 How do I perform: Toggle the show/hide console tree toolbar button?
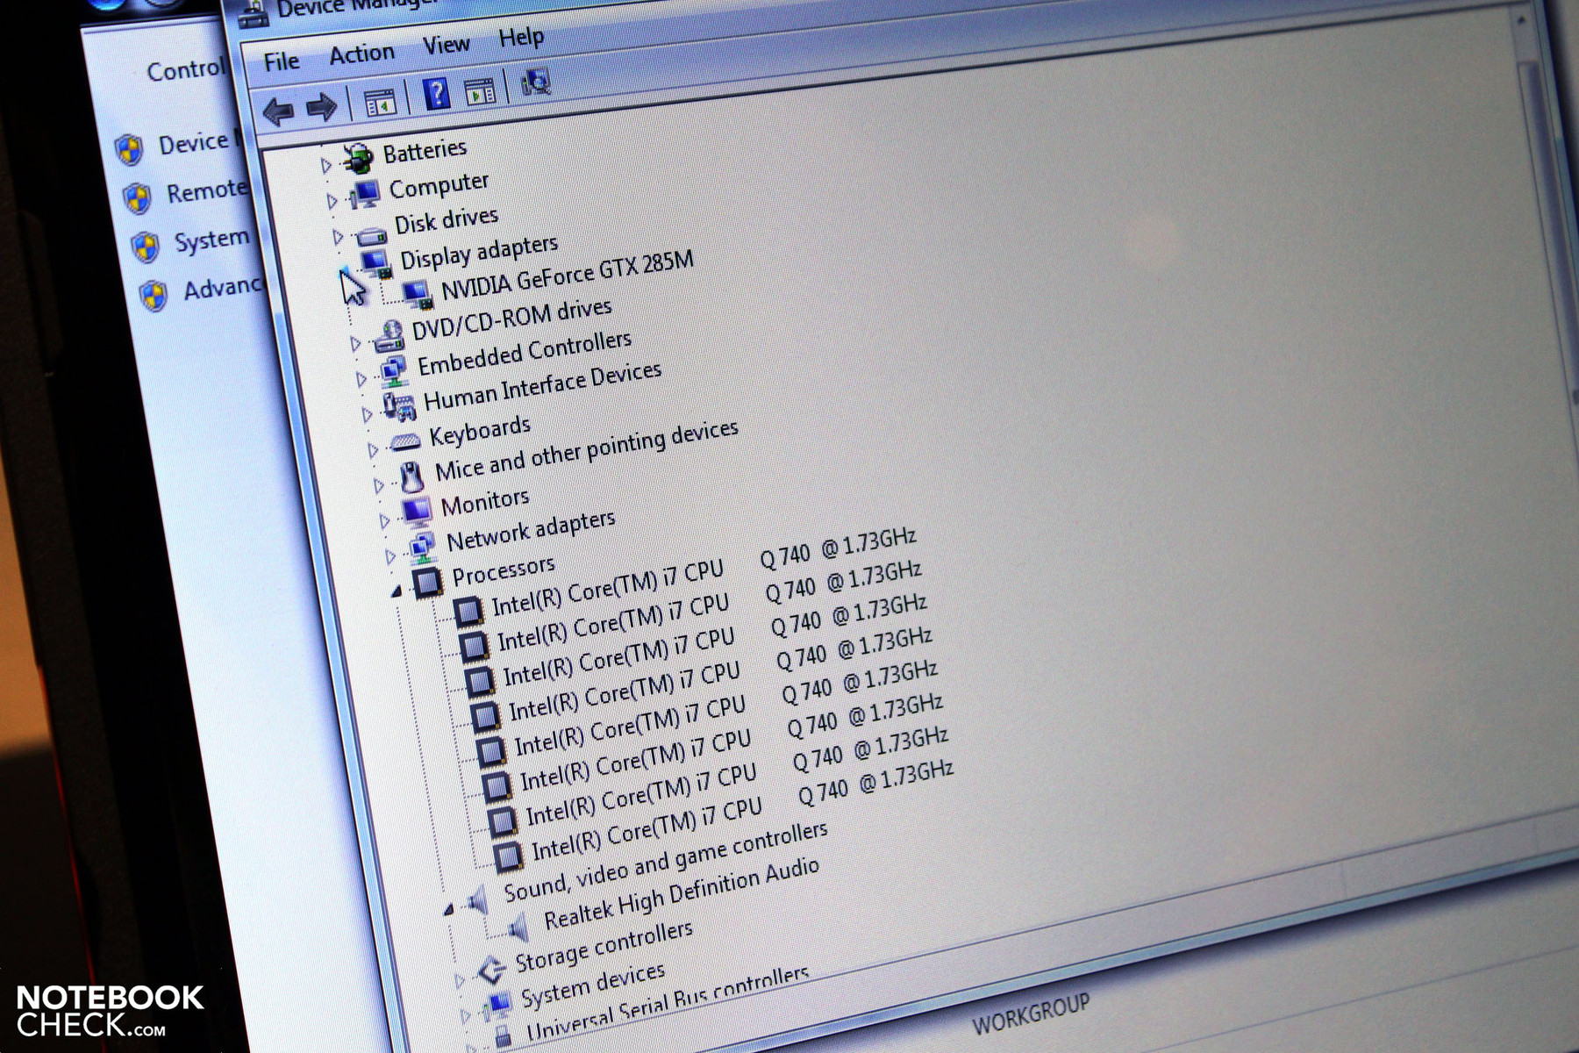tap(381, 104)
